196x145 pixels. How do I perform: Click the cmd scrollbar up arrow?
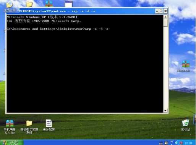tap(165, 17)
